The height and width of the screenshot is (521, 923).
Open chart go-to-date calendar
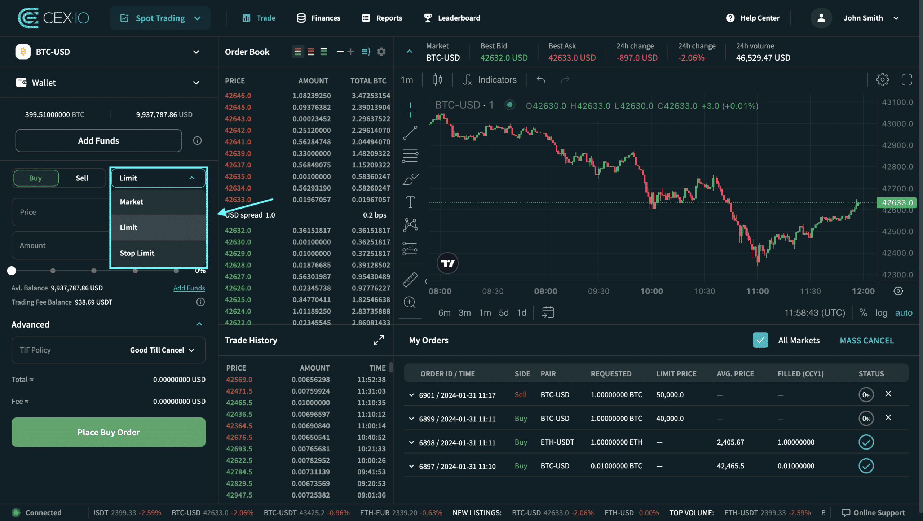click(548, 312)
